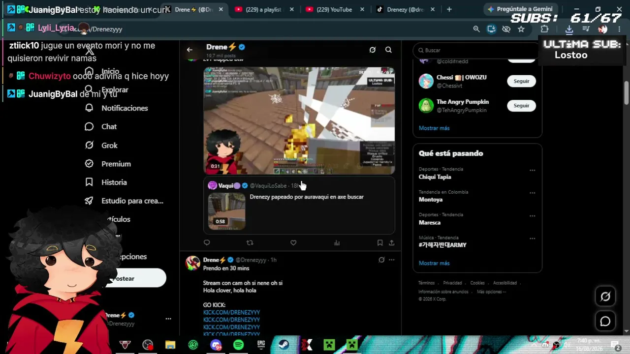The image size is (630, 354).
Task: Open the Términos footer link
Action: [x=426, y=283]
